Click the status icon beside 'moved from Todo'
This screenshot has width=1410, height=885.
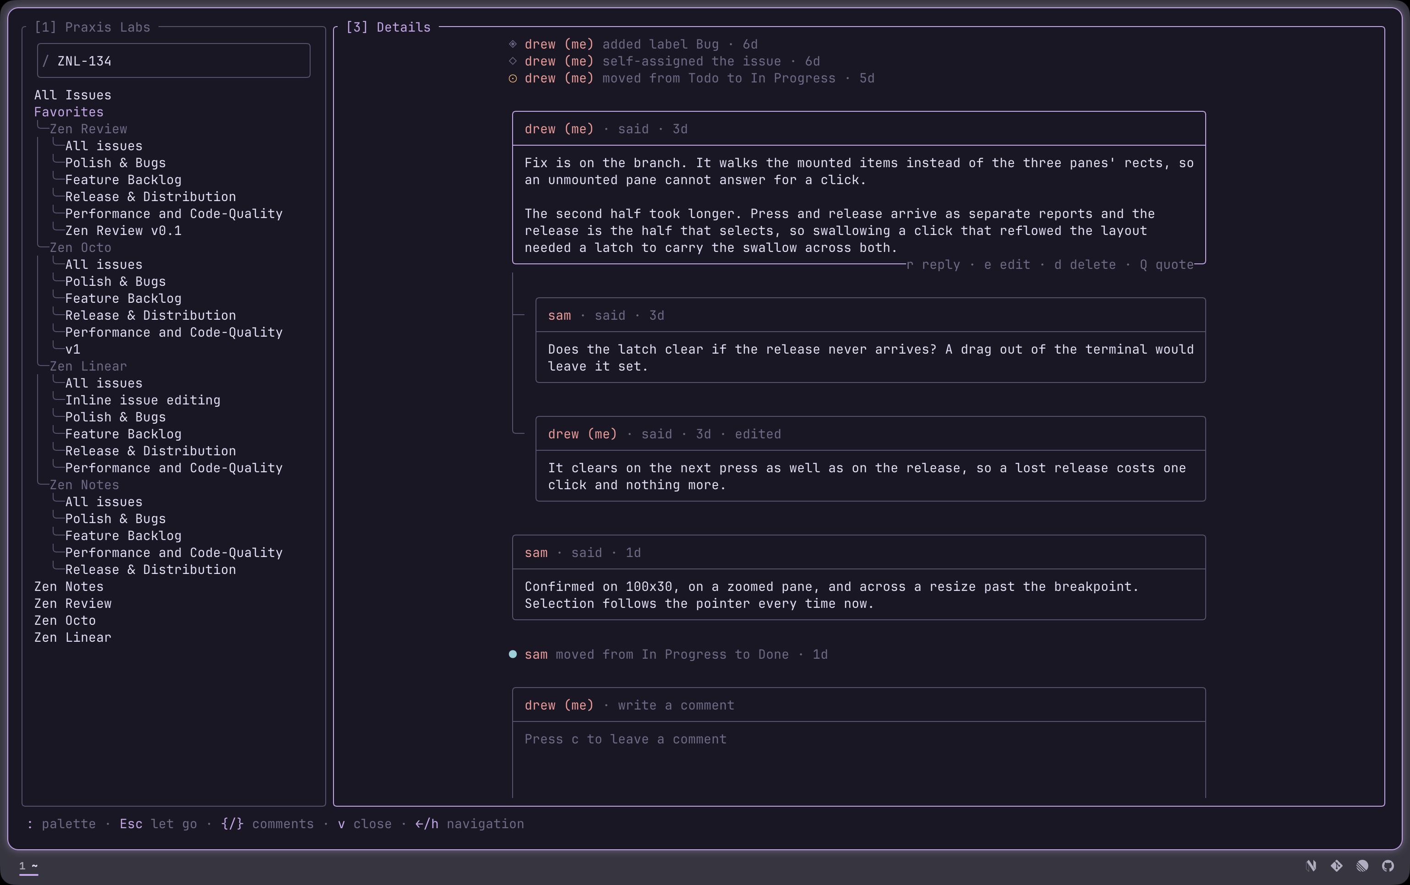click(513, 78)
